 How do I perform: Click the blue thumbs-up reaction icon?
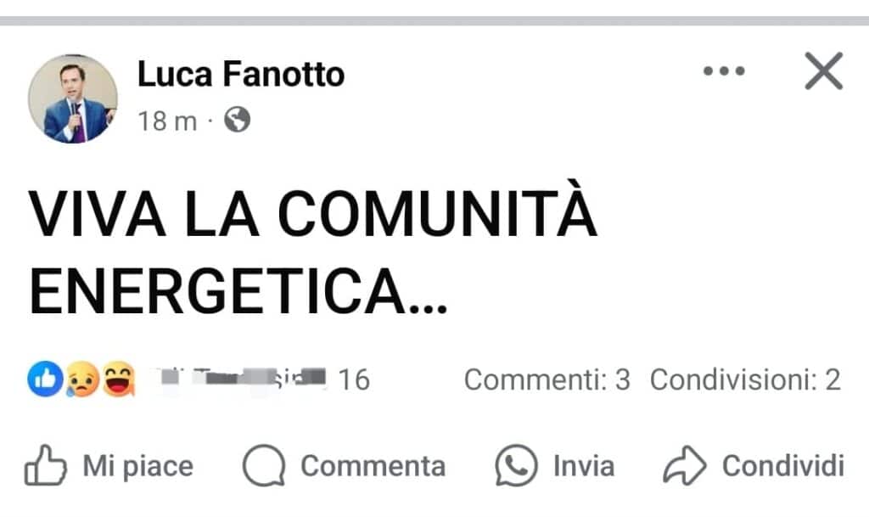pos(45,379)
